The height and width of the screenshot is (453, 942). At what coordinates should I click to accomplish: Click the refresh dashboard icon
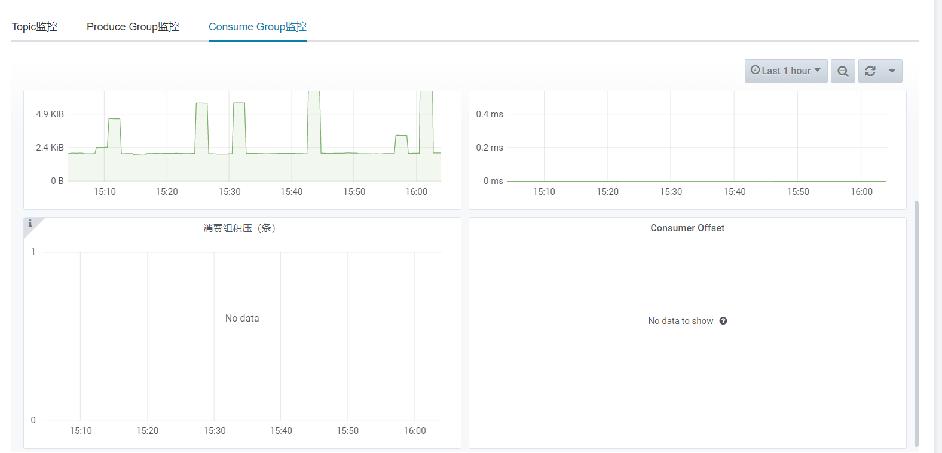tap(870, 71)
